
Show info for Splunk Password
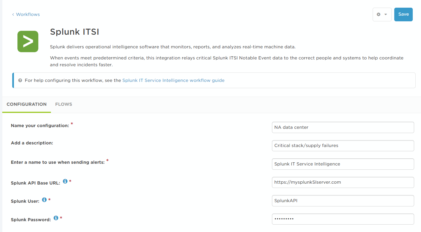[56, 218]
